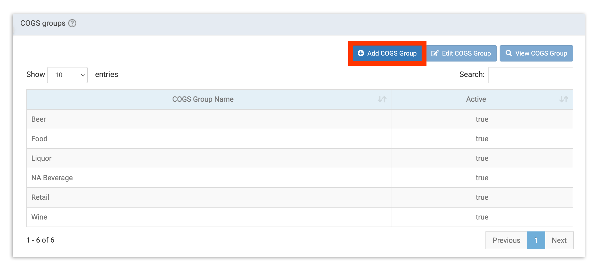Select page 1 in pagination

(x=536, y=240)
